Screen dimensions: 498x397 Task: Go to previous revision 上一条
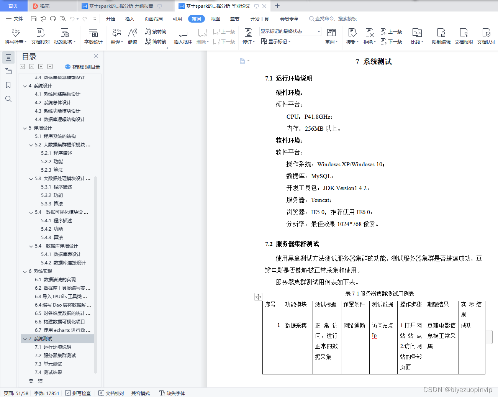click(x=392, y=32)
